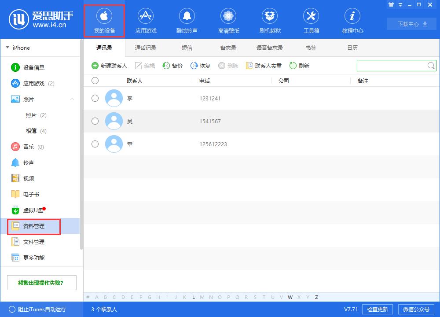The width and height of the screenshot is (440, 317).
Task: Open the 通话记录 tab
Action: [x=145, y=48]
